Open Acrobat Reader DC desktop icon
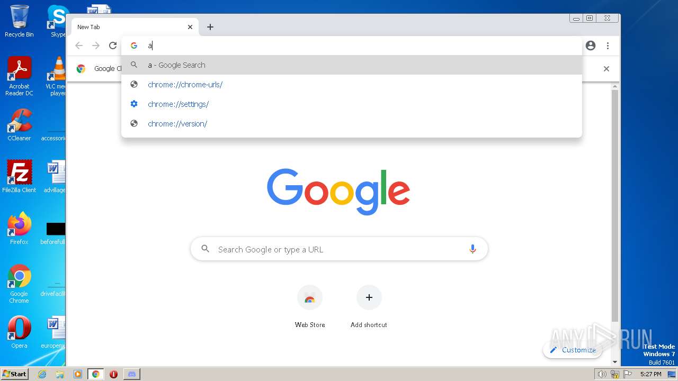 pos(19,76)
